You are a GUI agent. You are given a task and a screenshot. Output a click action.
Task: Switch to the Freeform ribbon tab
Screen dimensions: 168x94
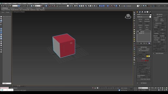point(12,8)
